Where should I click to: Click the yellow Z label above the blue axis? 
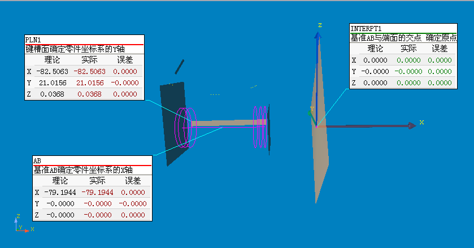pyautogui.click(x=320, y=25)
